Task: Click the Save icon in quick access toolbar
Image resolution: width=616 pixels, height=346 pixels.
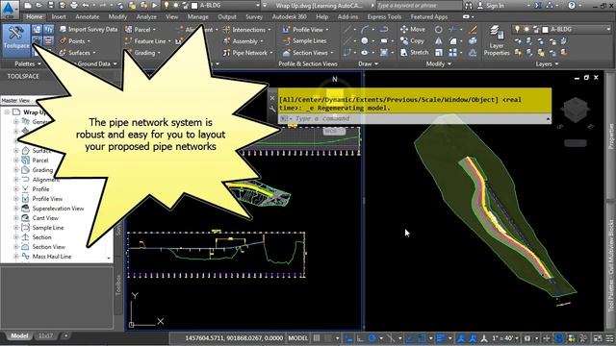Action: [51, 6]
